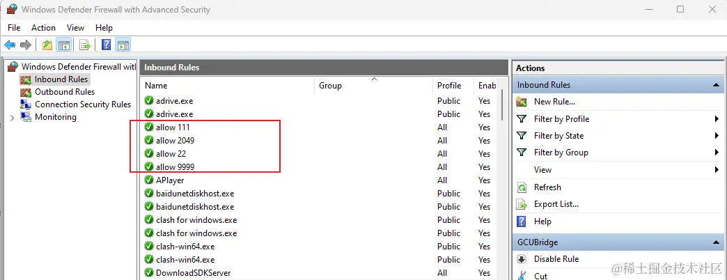Click the Filter by Group funnel icon
Image resolution: width=727 pixels, height=280 pixels.
click(x=522, y=153)
